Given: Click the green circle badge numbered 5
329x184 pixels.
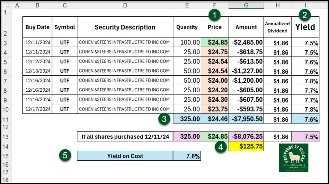Looking at the screenshot, I should (65, 156).
